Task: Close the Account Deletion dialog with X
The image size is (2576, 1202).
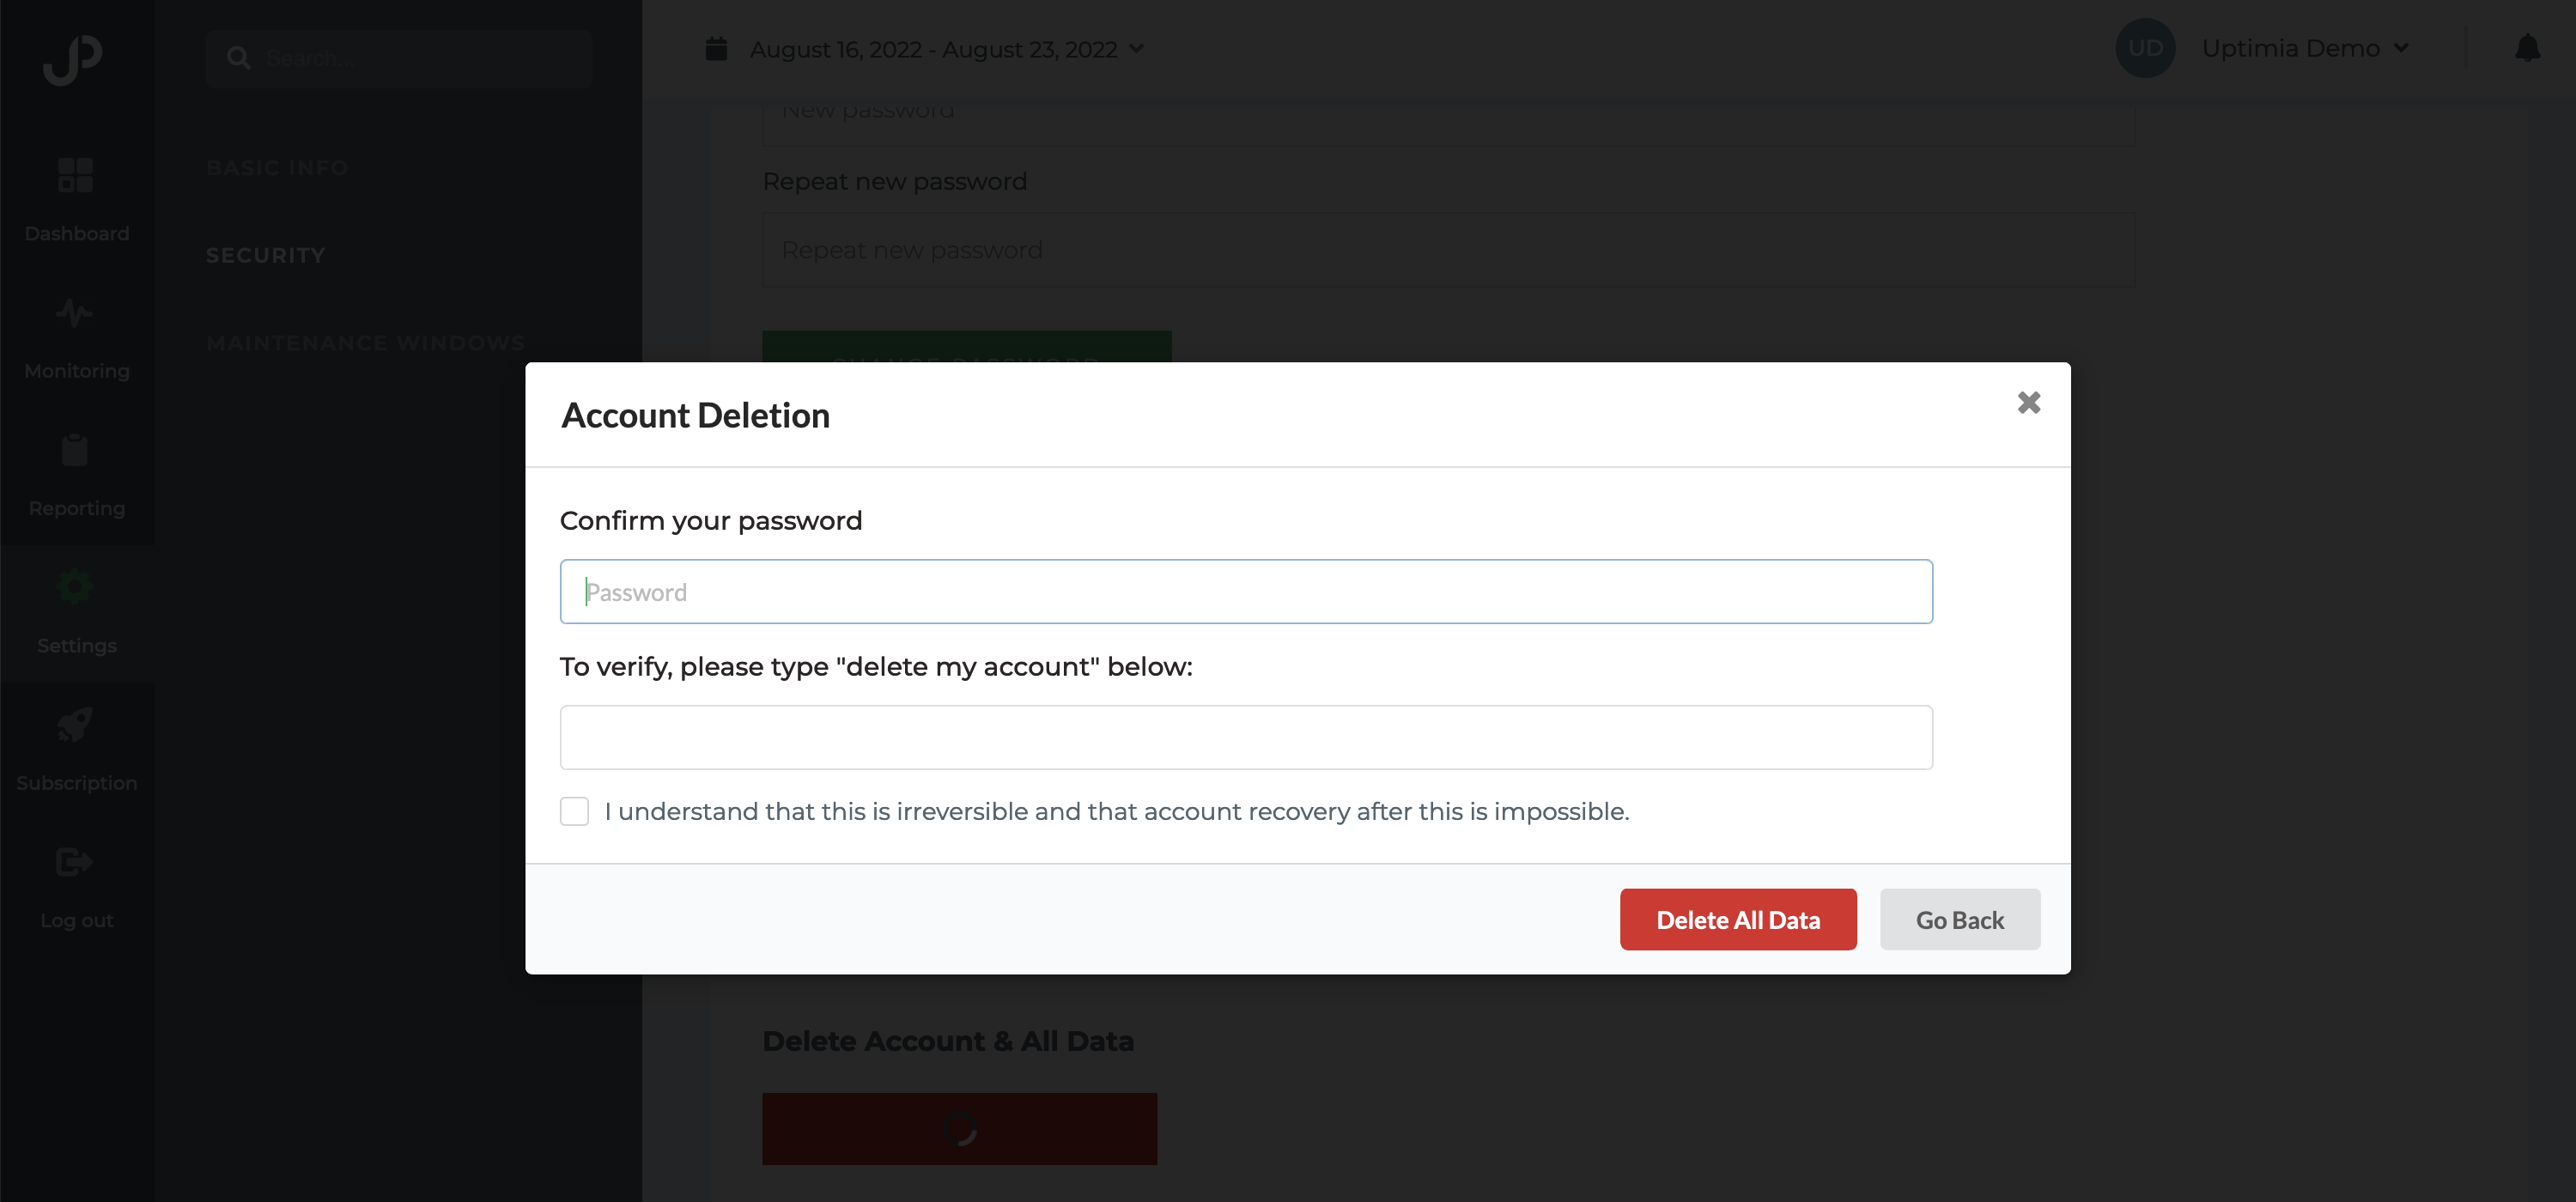Action: (2028, 402)
